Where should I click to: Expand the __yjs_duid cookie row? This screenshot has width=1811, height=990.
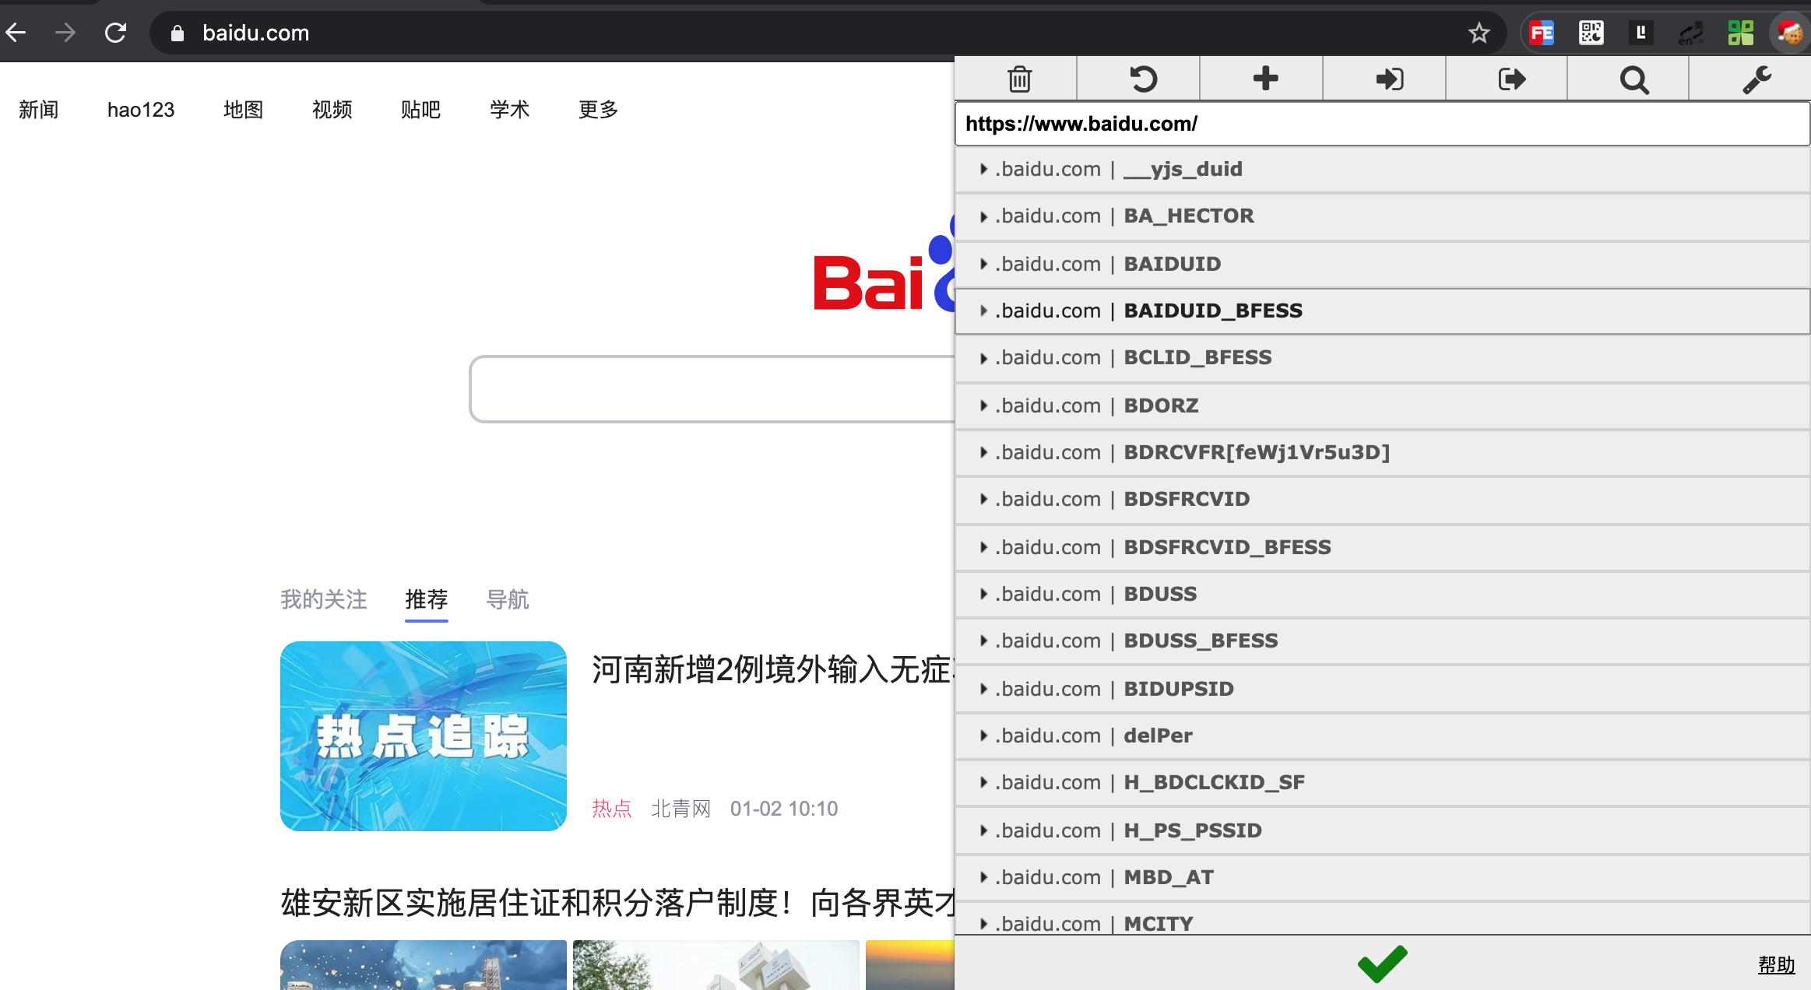click(1382, 169)
